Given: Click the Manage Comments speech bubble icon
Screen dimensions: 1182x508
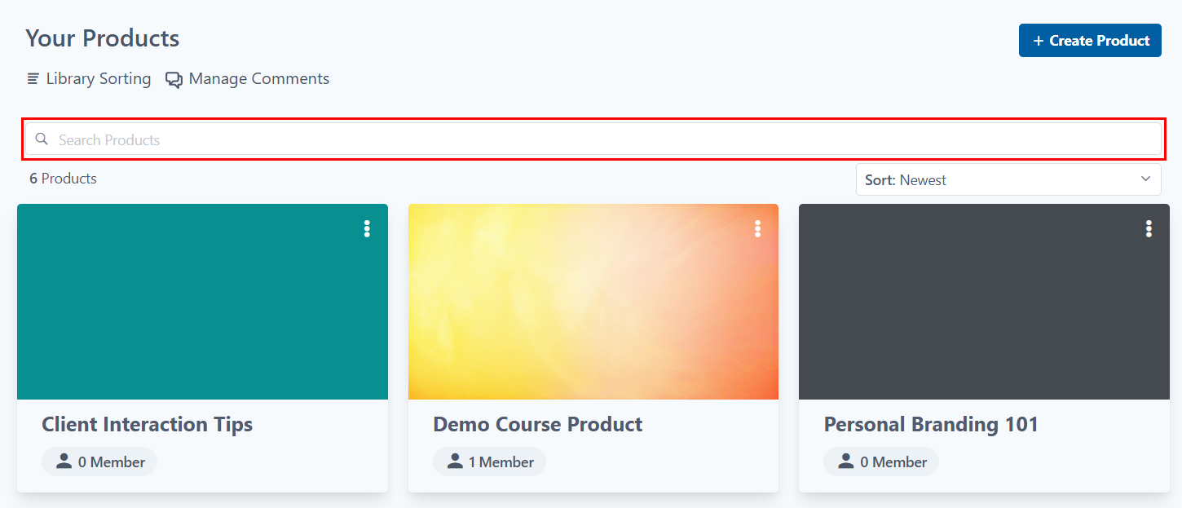Looking at the screenshot, I should 174,80.
